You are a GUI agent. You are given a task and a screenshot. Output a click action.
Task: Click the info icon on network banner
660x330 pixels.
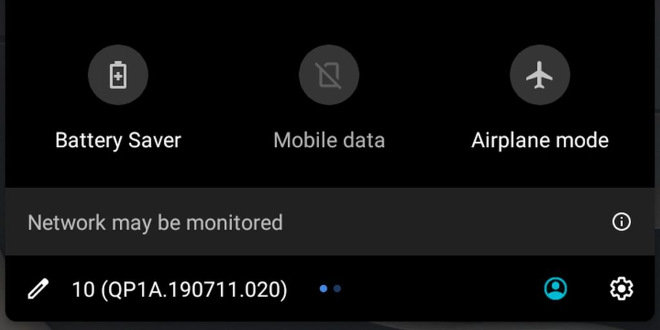point(621,222)
